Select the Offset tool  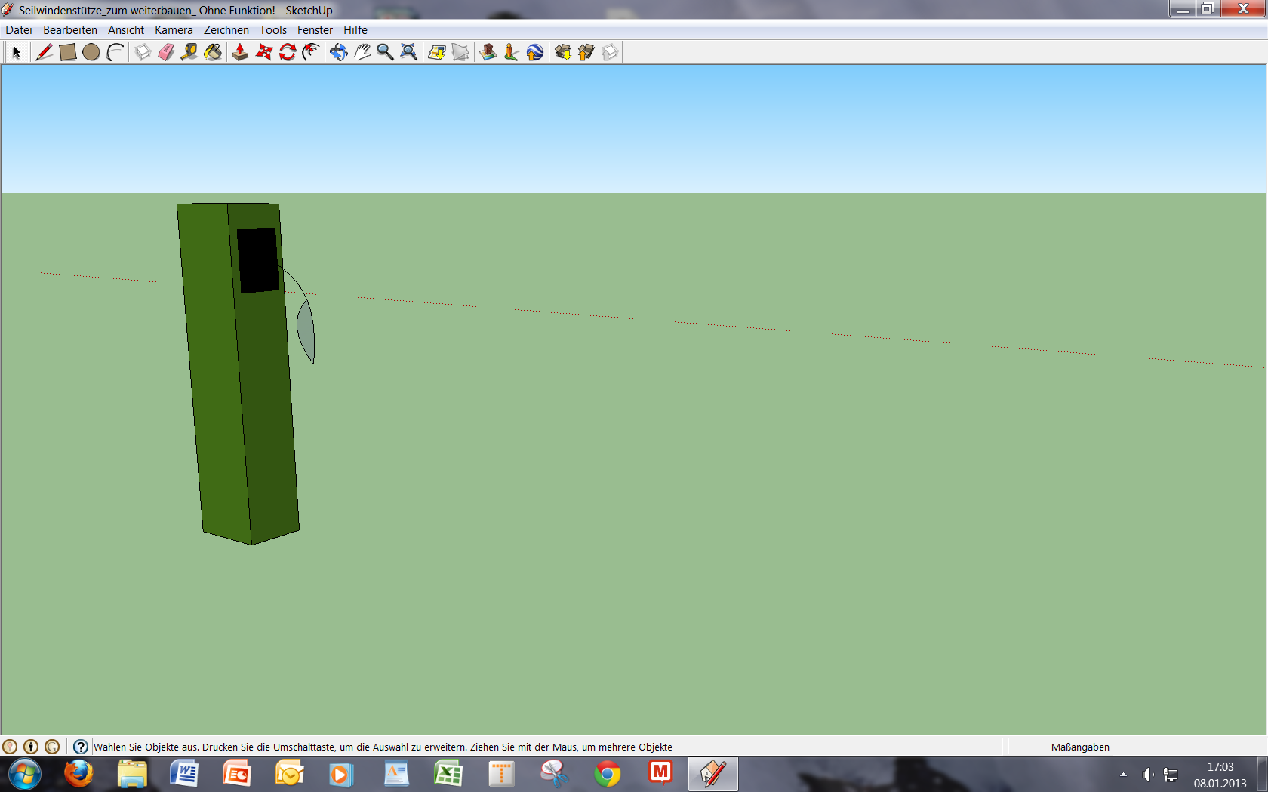[310, 52]
